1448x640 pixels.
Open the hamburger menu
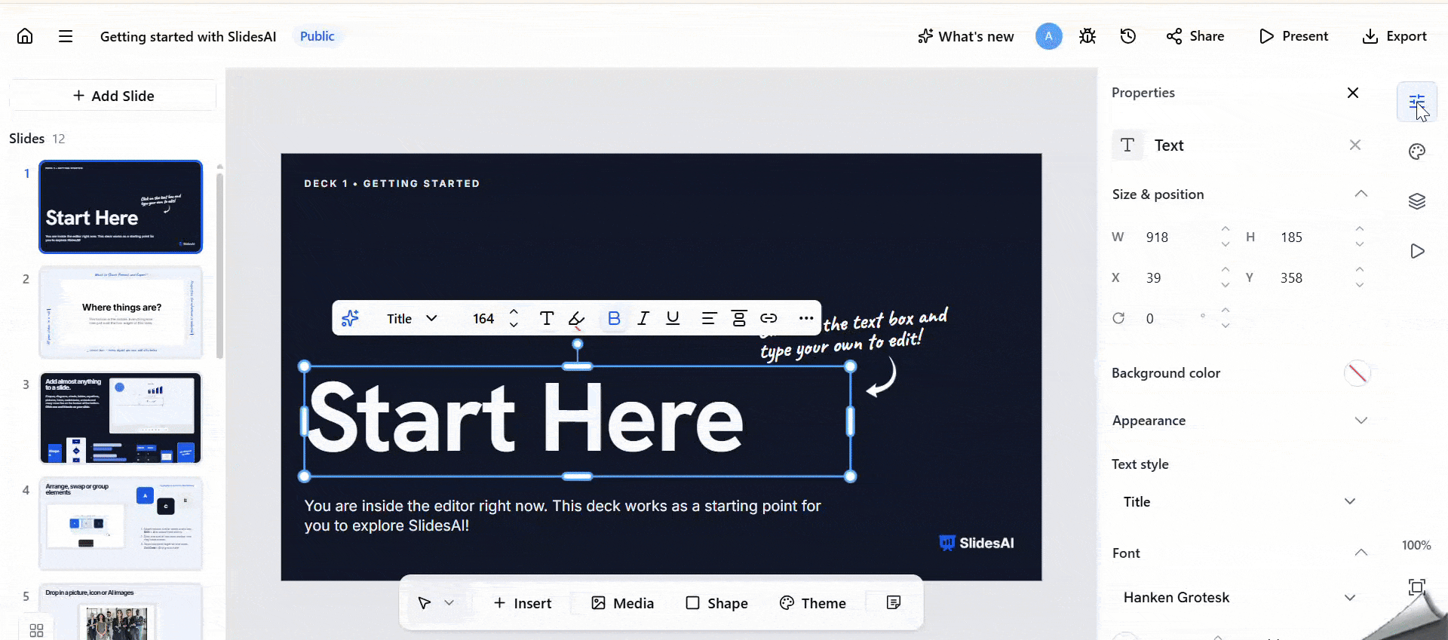[x=66, y=36]
